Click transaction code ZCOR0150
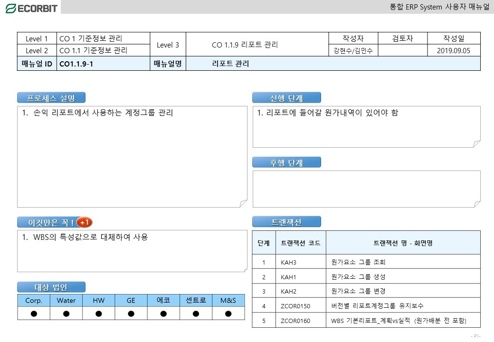Viewport: 494px width, 342px height. (x=295, y=306)
